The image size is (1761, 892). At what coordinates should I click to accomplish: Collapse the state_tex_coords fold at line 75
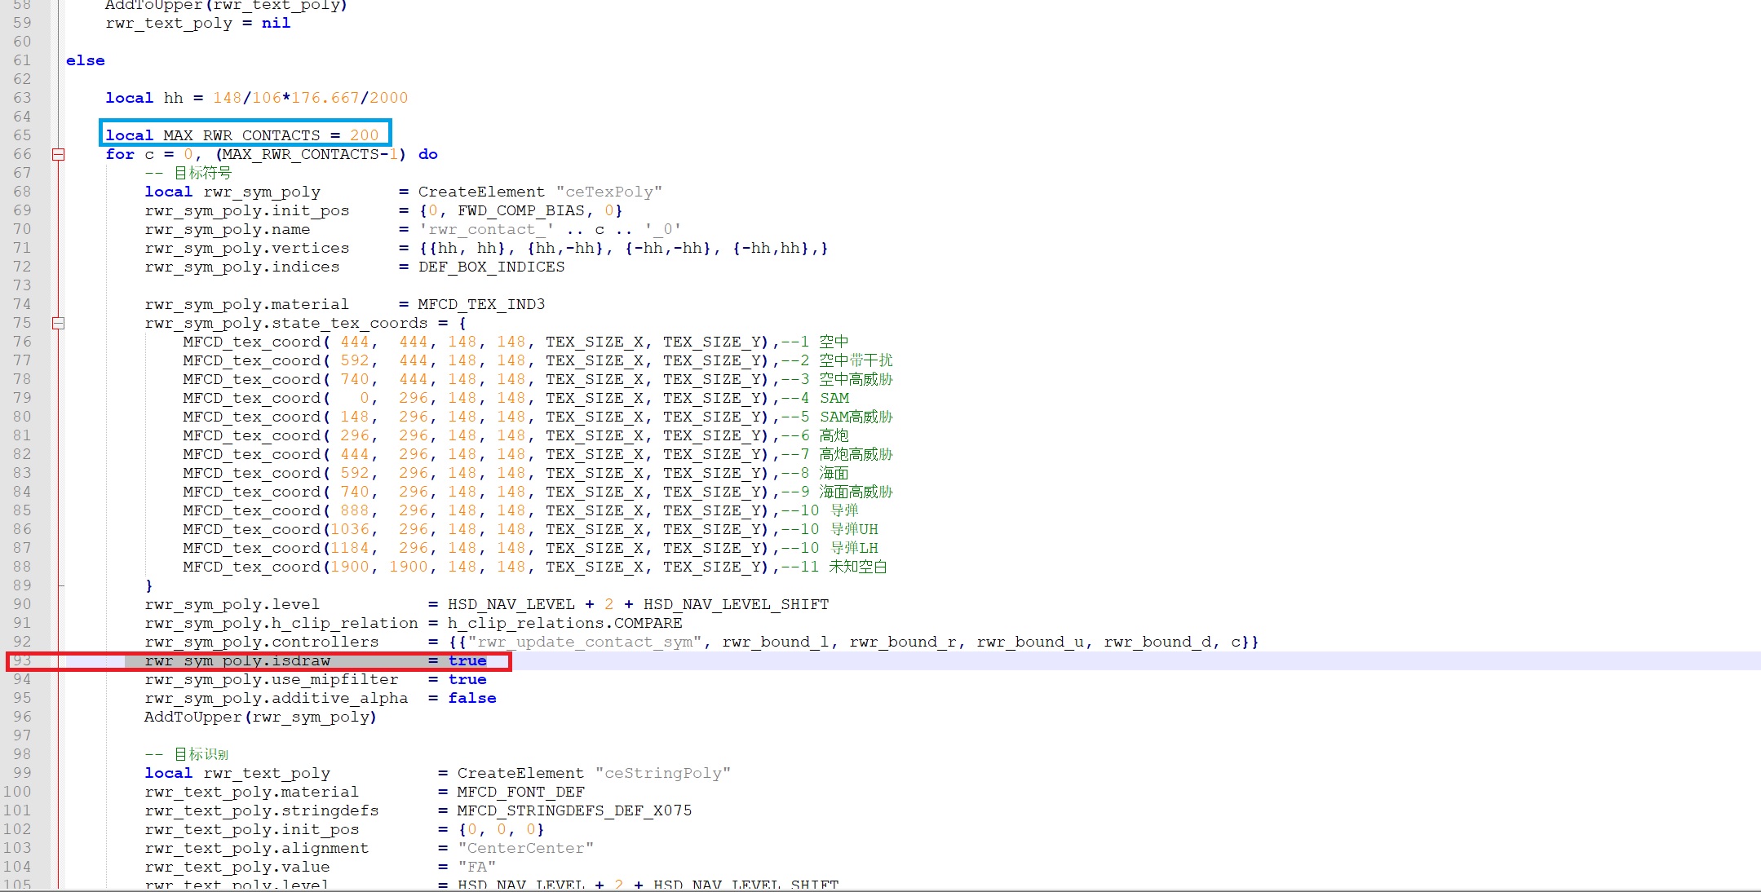click(x=59, y=323)
